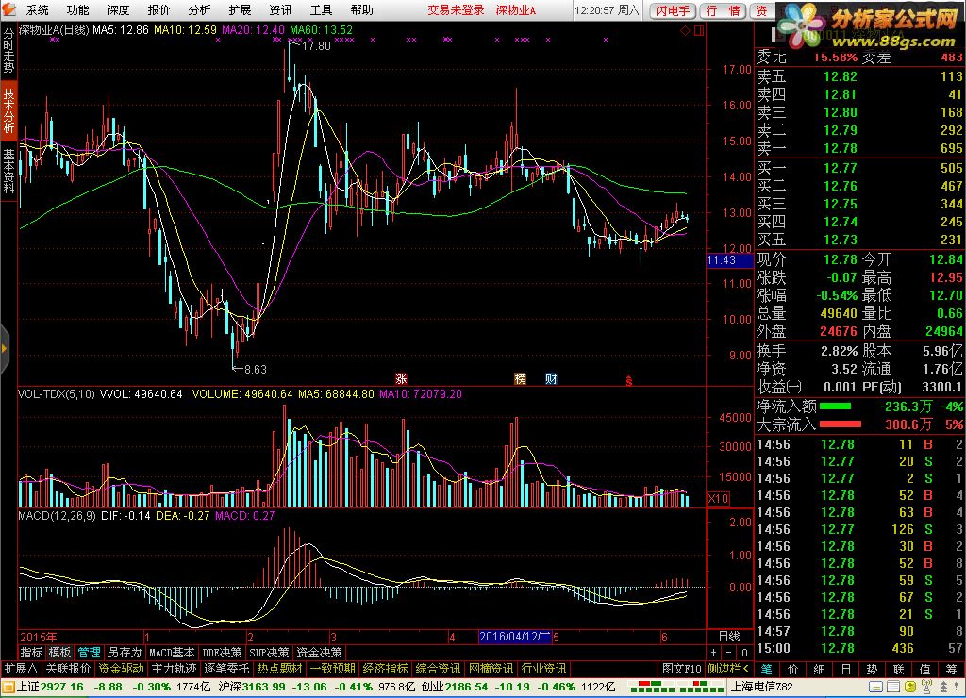Open the 系统 menu
The width and height of the screenshot is (966, 698).
pos(37,9)
